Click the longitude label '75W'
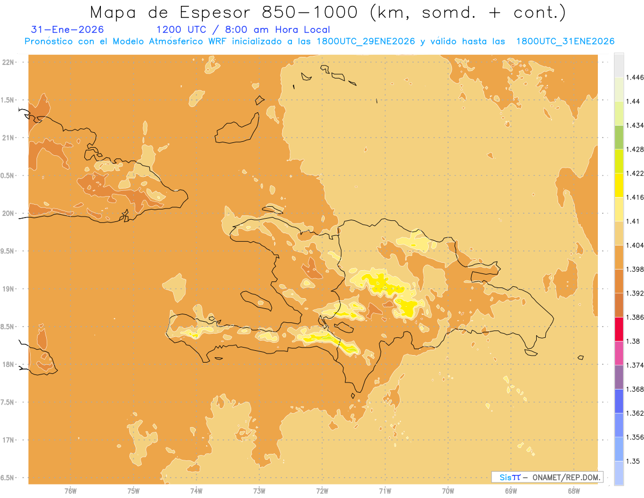 (134, 491)
